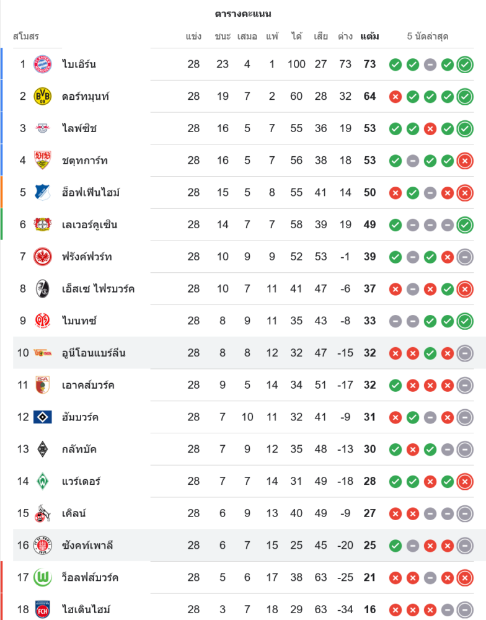Click Stuttgart's latest outlined loss result icon

click(x=465, y=161)
